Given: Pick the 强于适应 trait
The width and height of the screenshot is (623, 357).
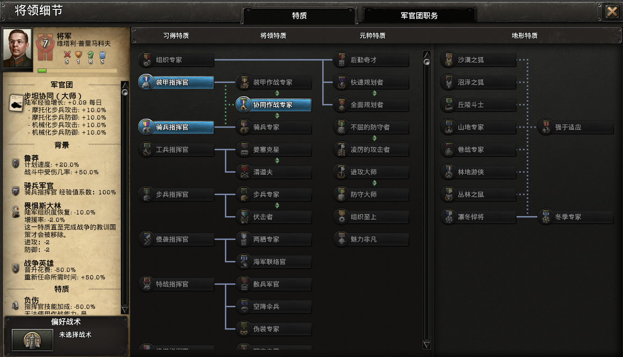Looking at the screenshot, I should [x=576, y=128].
